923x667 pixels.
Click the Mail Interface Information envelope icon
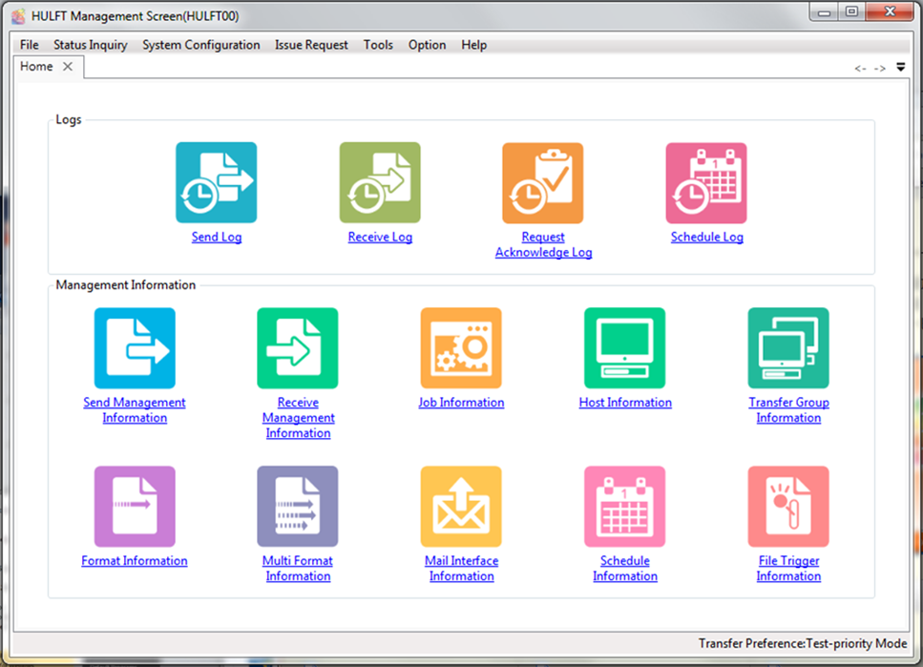[x=461, y=506]
